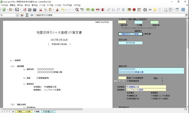
Task: Click the Print icon
Action: point(30,10)
